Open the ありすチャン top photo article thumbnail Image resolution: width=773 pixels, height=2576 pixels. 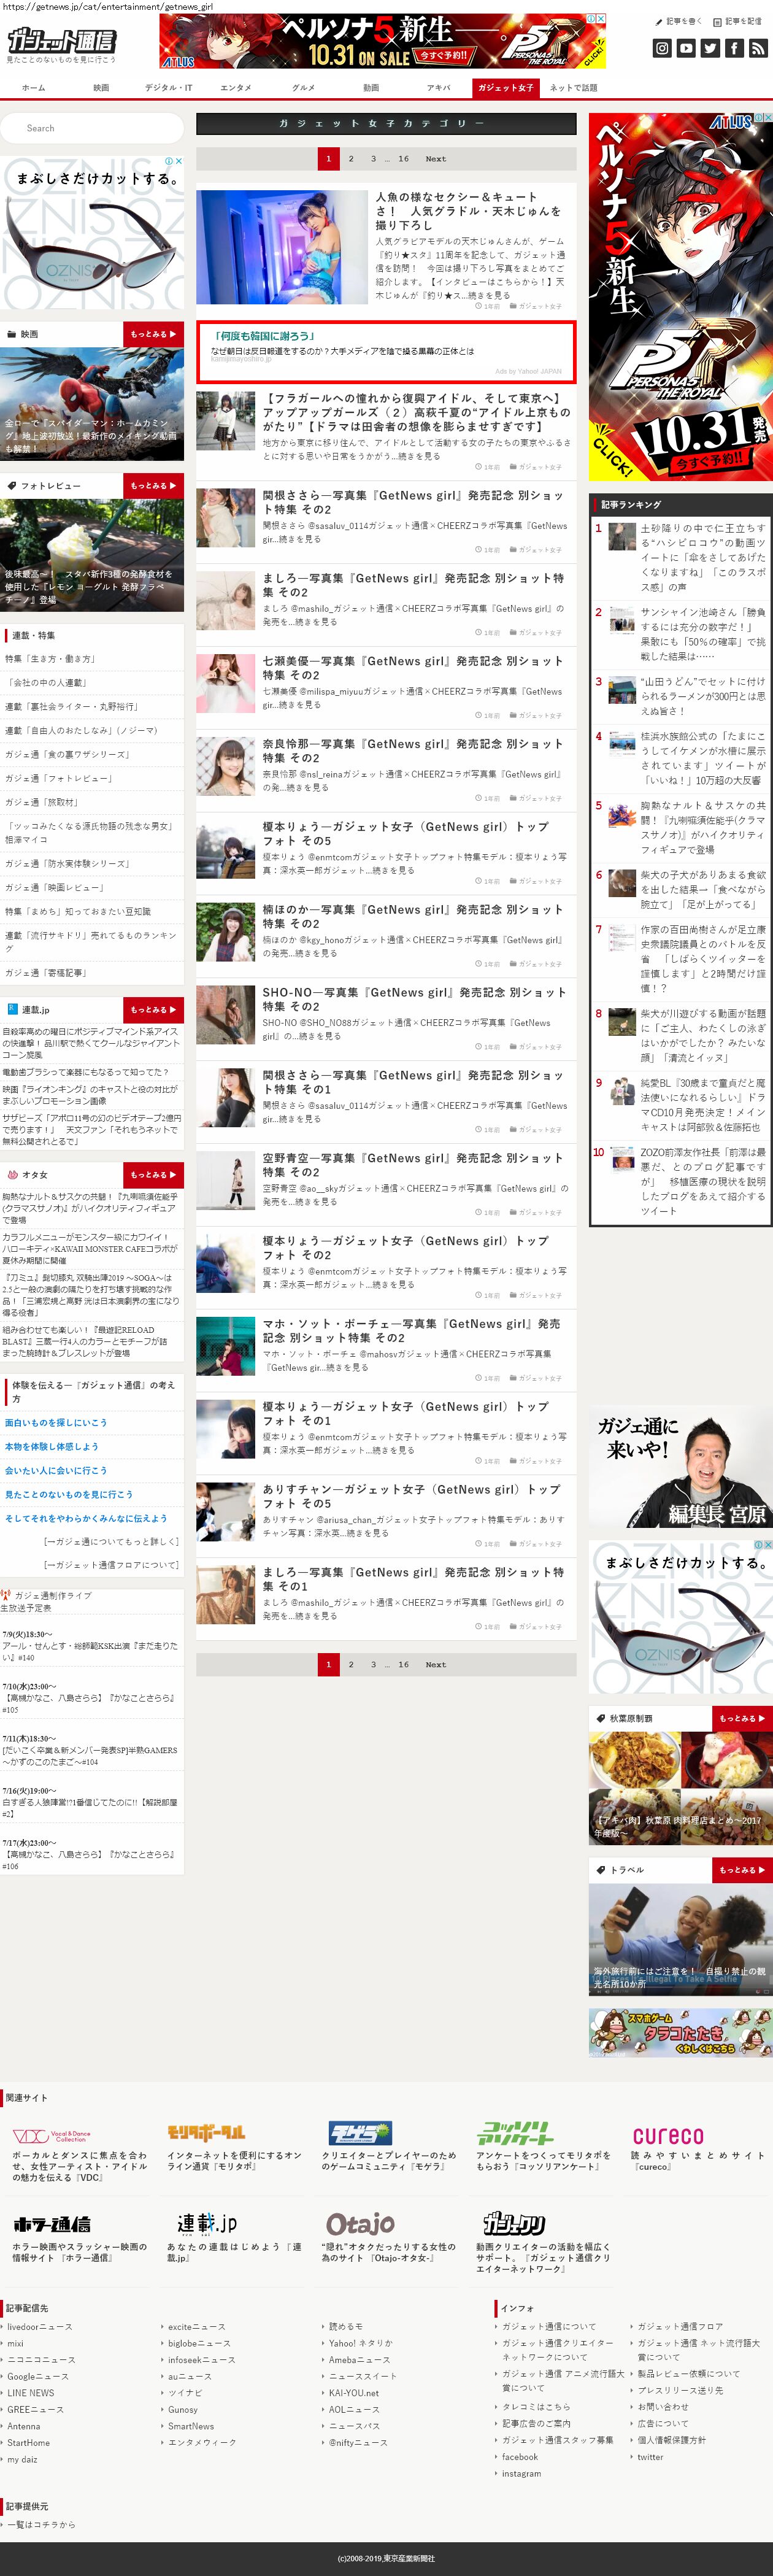tap(226, 1512)
